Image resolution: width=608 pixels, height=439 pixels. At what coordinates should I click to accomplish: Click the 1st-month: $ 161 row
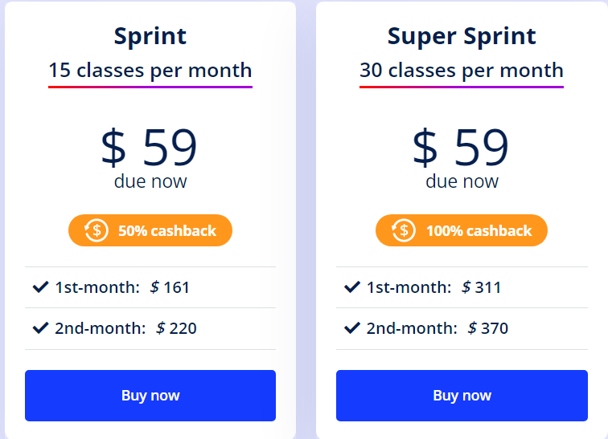click(x=150, y=287)
